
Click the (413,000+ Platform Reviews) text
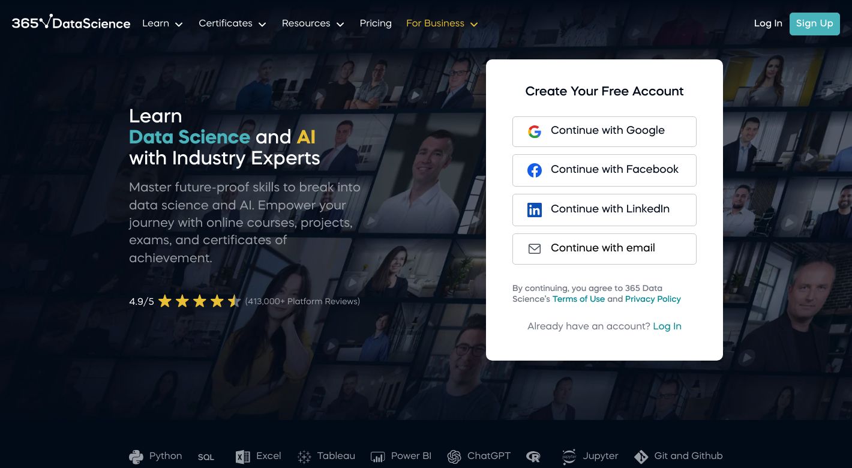[x=302, y=302]
